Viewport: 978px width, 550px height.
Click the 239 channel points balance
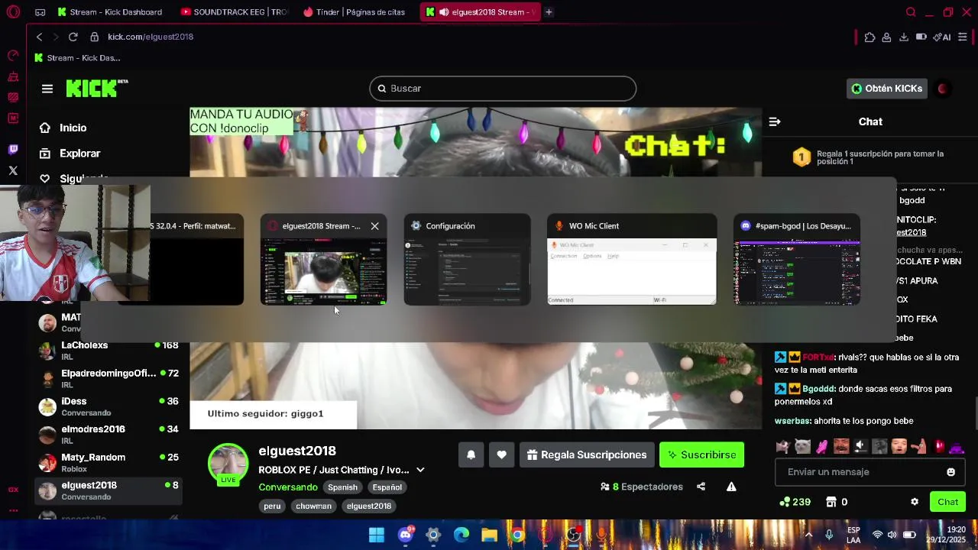pos(795,502)
